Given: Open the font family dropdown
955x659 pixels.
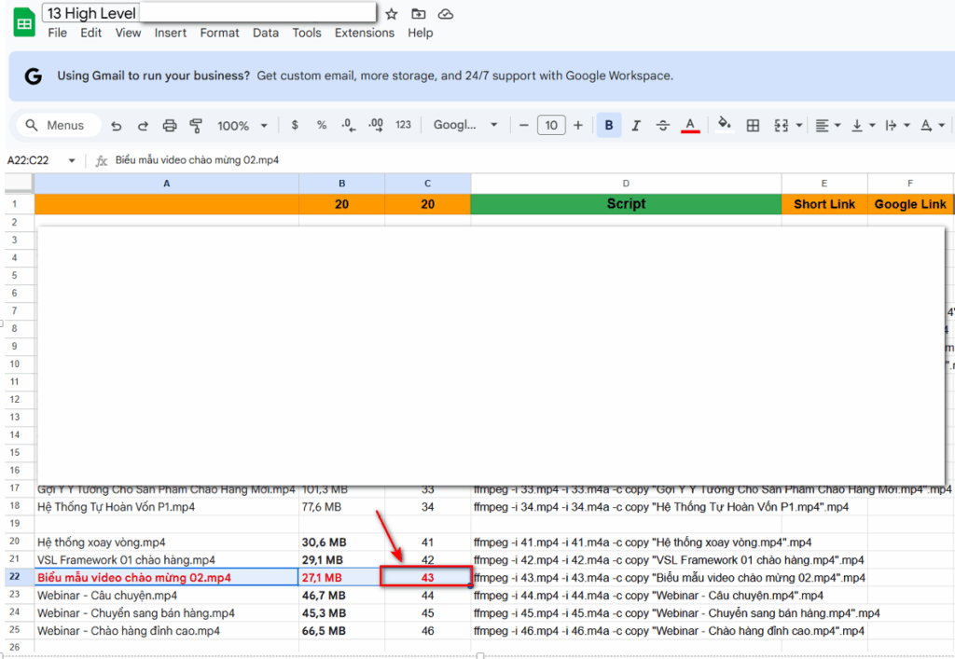Looking at the screenshot, I should [465, 125].
